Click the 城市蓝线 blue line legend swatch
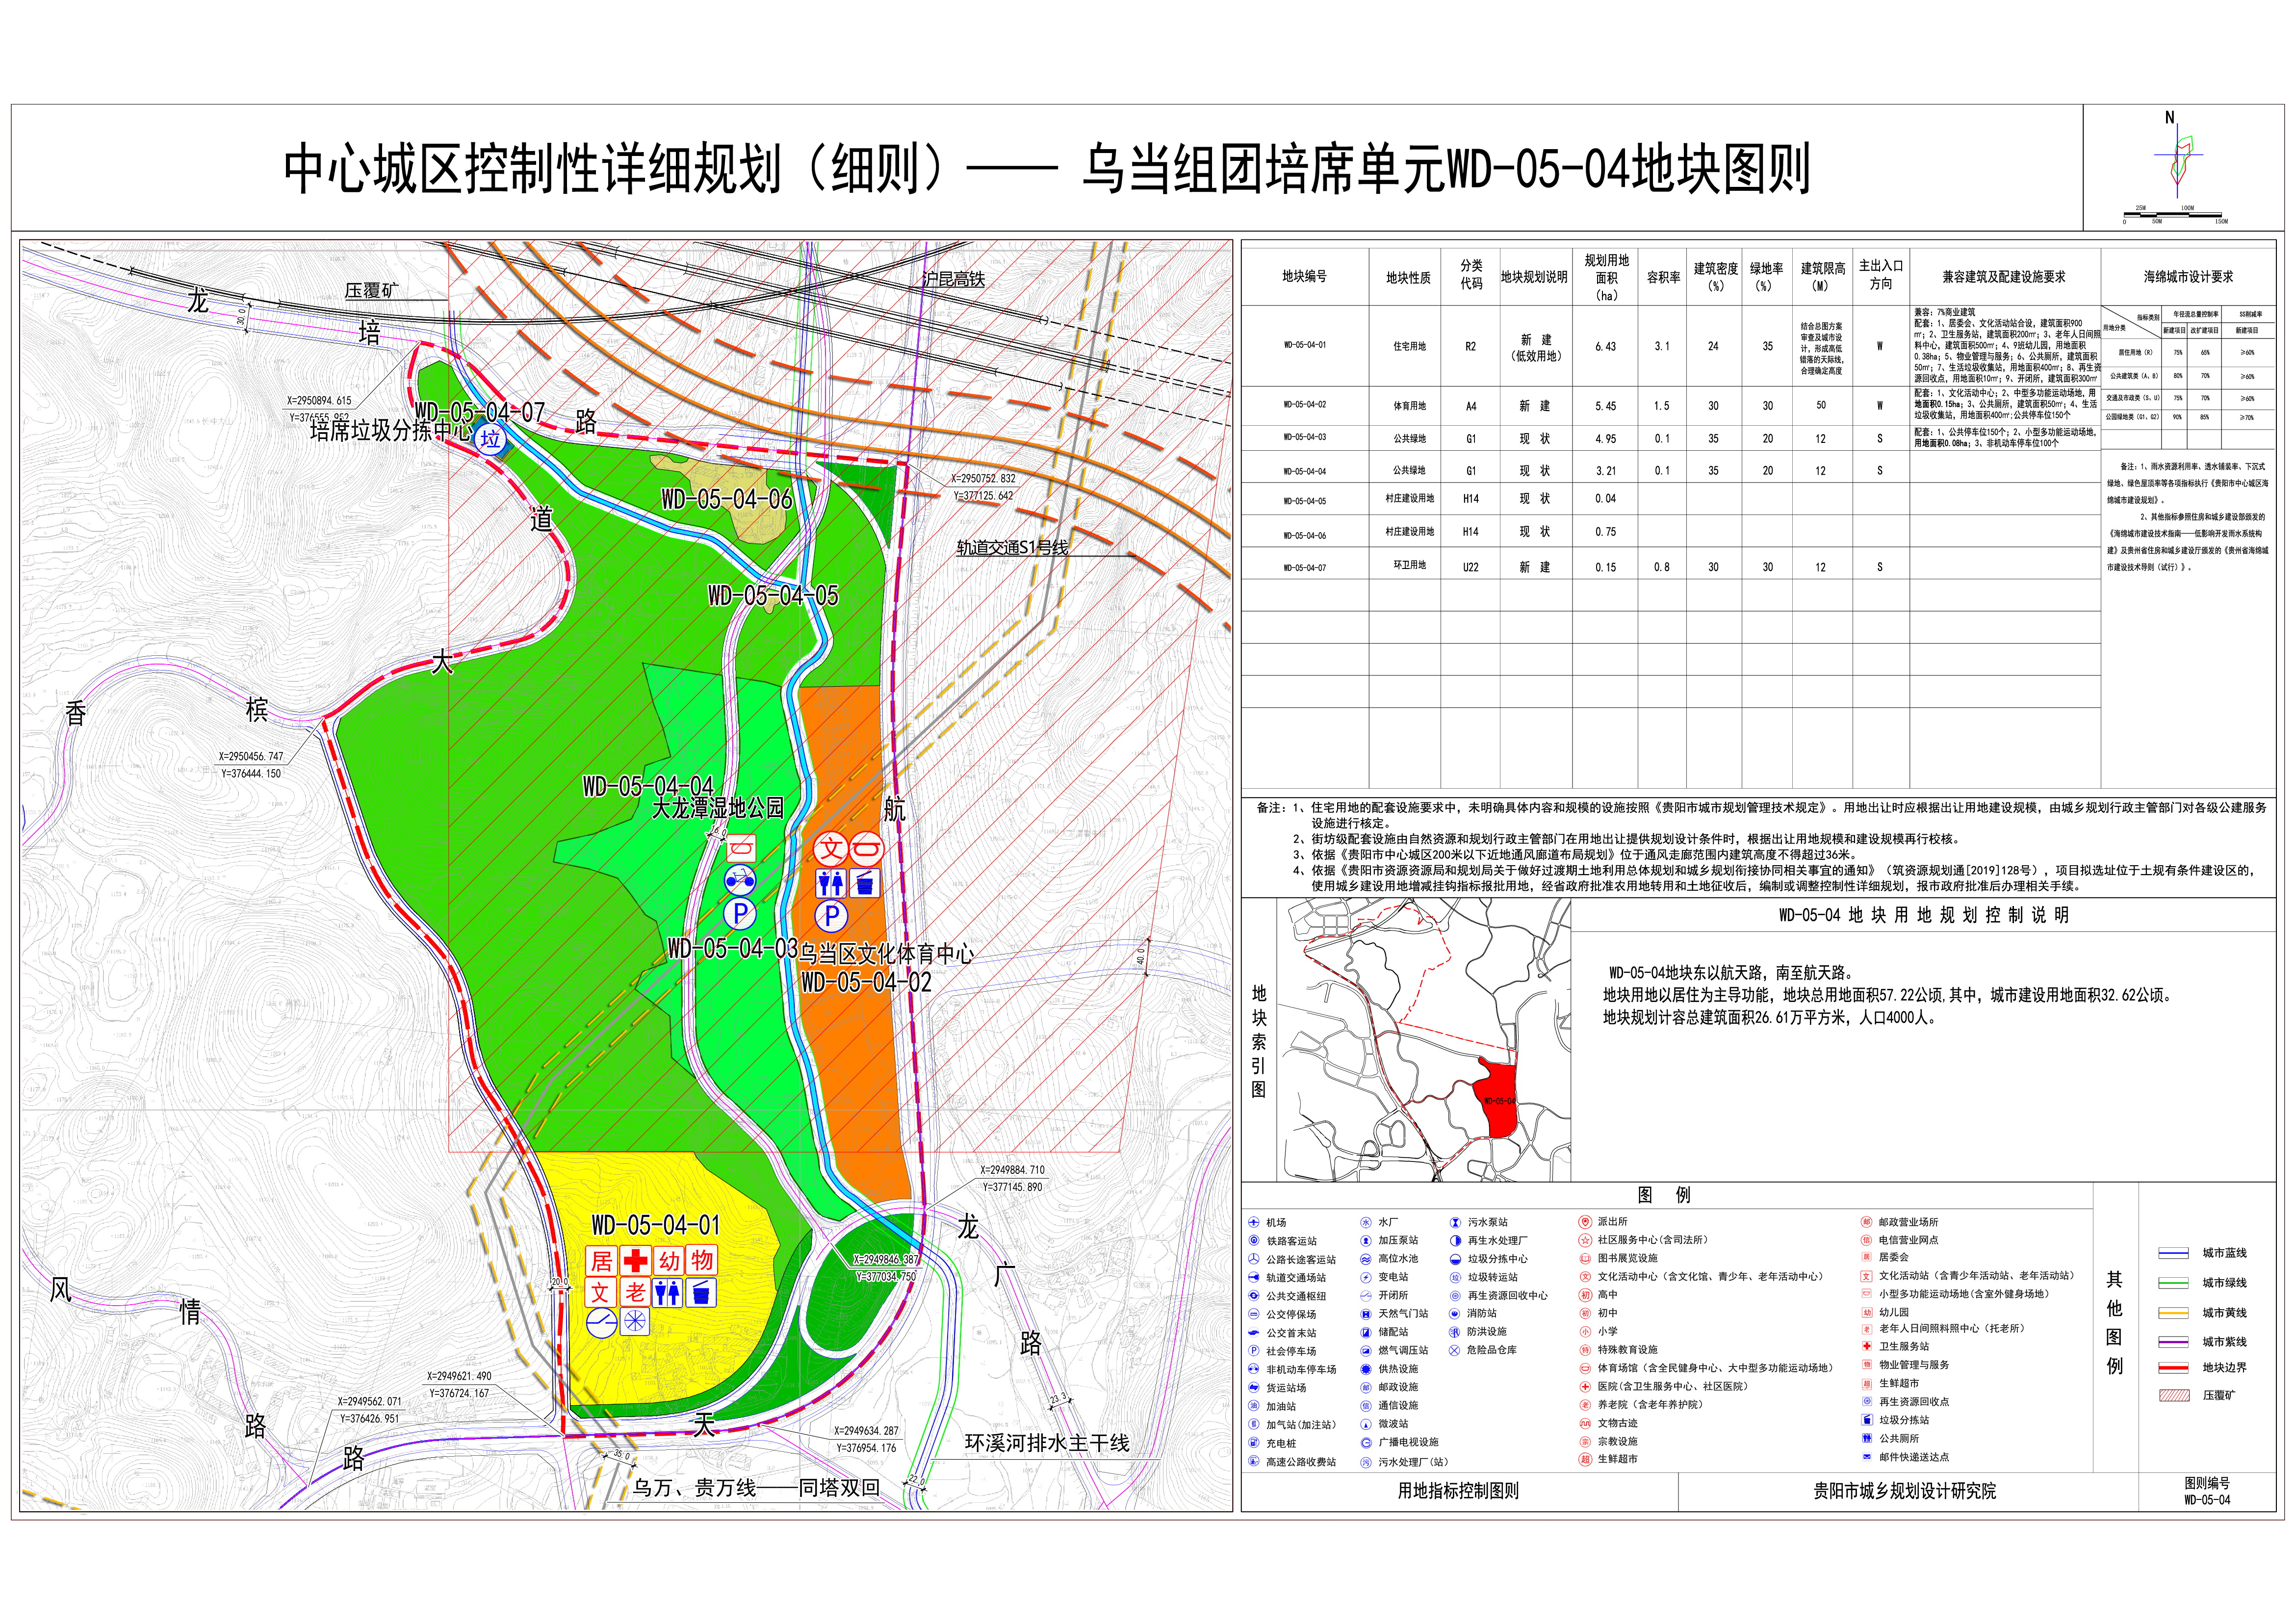The image size is (2296, 1624). coord(2174,1253)
